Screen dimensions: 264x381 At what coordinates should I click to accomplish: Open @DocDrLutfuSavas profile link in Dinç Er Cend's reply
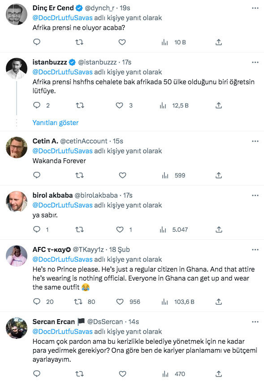[x=56, y=18]
